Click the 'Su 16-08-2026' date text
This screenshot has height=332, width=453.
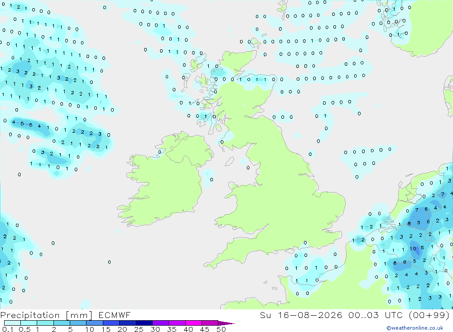301,315
